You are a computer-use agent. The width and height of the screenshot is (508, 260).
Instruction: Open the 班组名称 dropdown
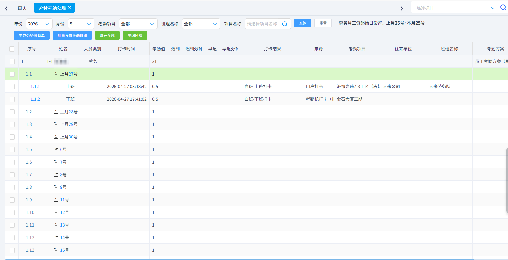pyautogui.click(x=201, y=24)
